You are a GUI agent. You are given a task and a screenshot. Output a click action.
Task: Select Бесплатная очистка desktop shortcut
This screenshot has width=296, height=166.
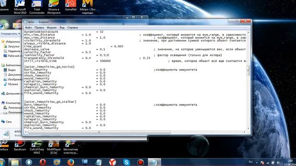71,148
